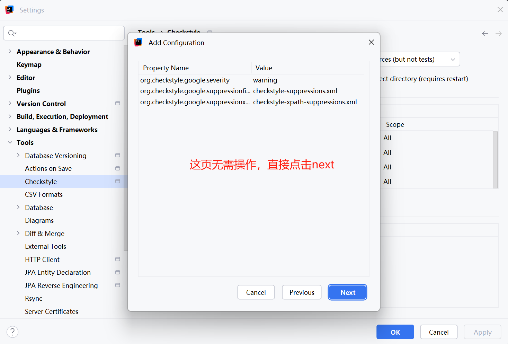
Task: Expand the Version Control section
Action: [x=10, y=103]
